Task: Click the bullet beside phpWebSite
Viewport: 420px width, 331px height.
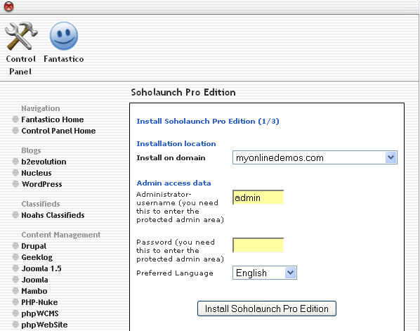Action: tap(15, 325)
